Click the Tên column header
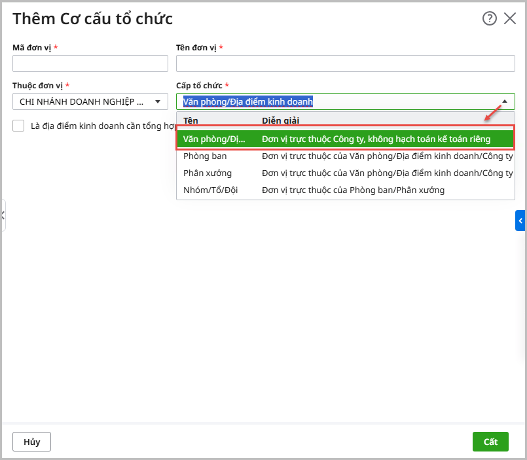The height and width of the screenshot is (460, 527). [191, 120]
